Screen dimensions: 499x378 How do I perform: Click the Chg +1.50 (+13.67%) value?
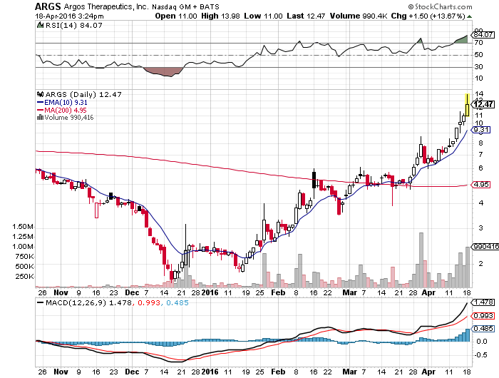pos(428,16)
